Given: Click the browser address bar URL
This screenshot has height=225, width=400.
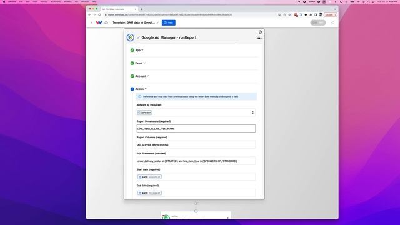Looking at the screenshot, I should 169,15.
